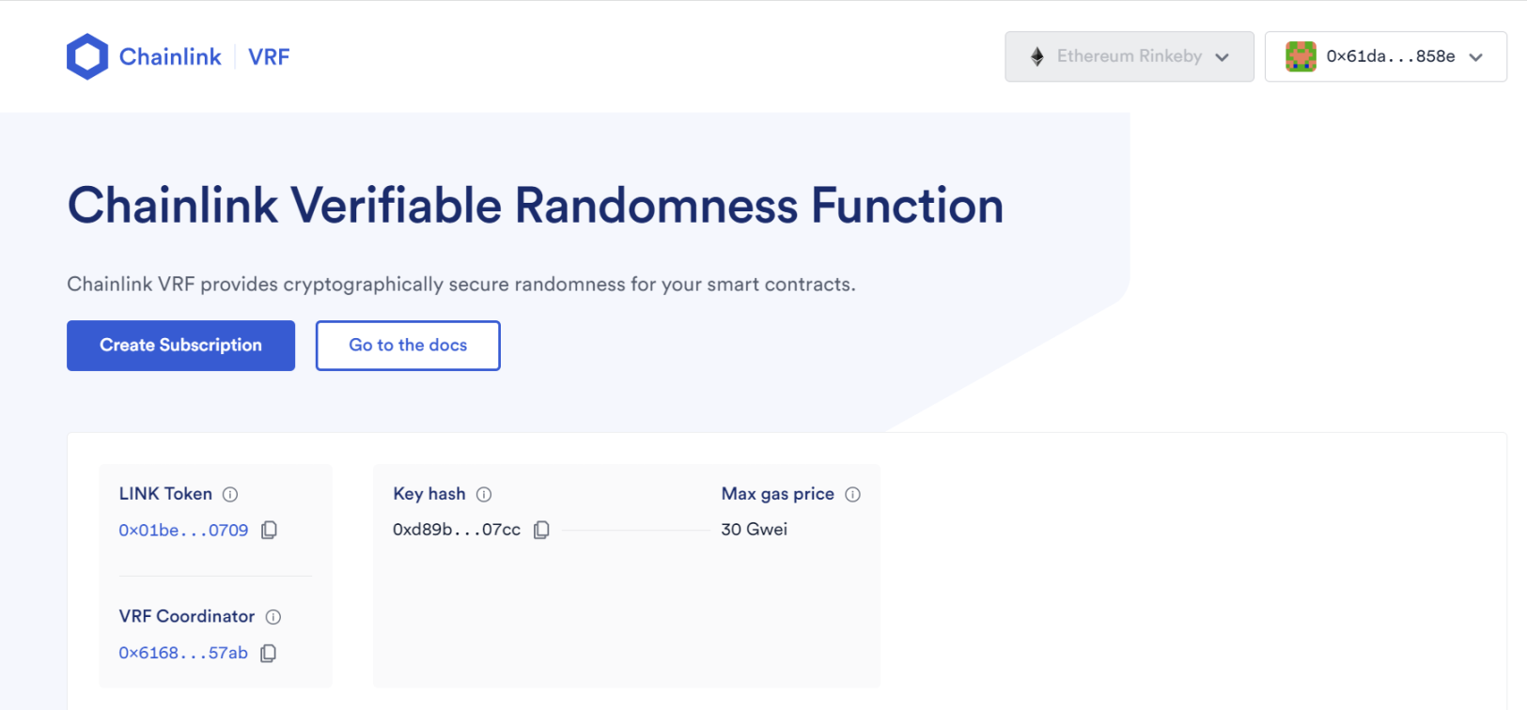
Task: Copy the VRF Coordinator address
Action: 269,654
